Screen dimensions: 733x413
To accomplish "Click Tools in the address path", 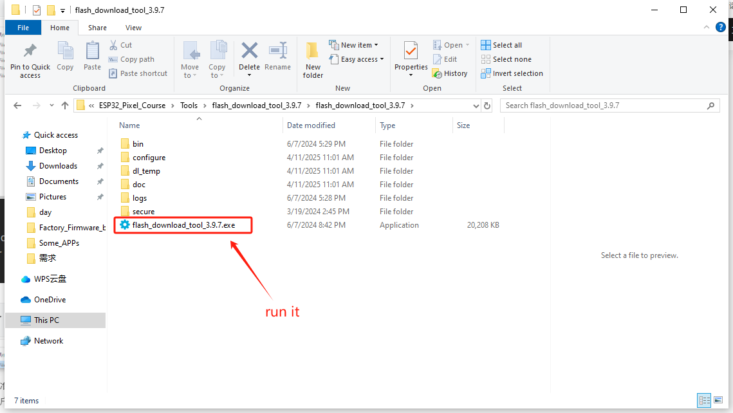I will pyautogui.click(x=189, y=106).
